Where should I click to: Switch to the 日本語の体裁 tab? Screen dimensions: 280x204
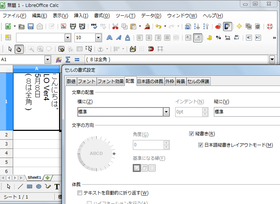point(150,82)
